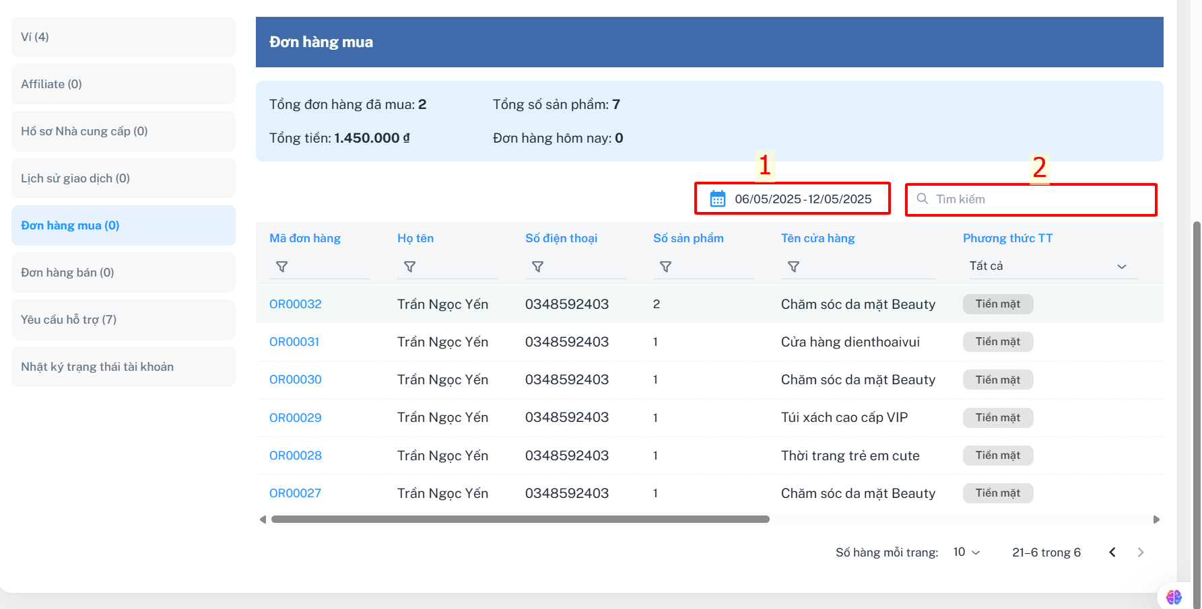
Task: Click Tiền mặt badge in OR00030 row
Action: click(x=998, y=380)
